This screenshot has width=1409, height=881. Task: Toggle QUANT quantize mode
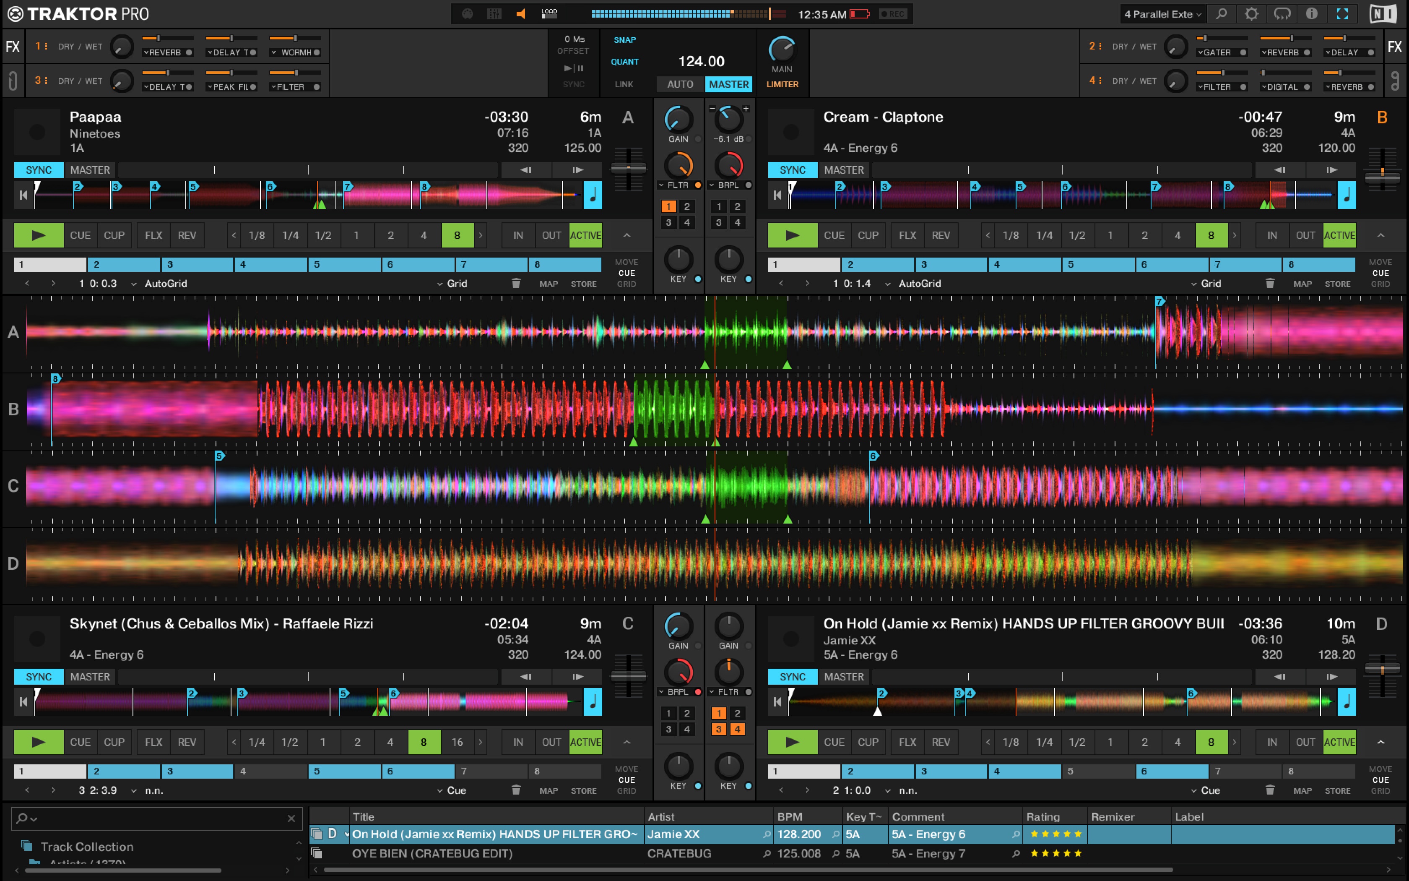click(625, 62)
